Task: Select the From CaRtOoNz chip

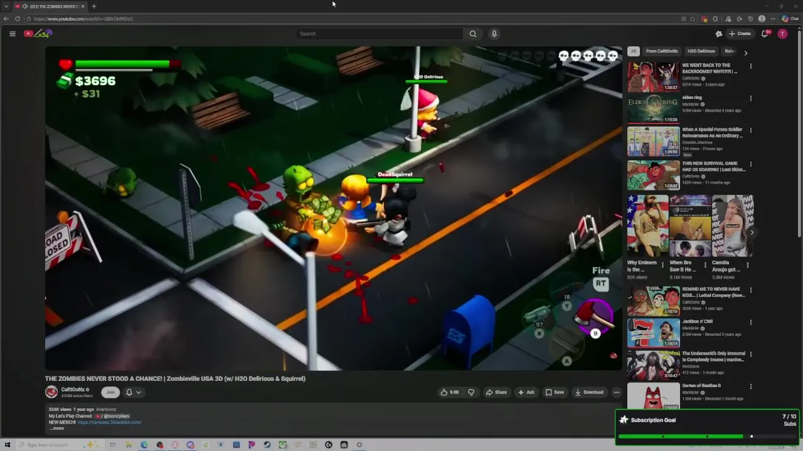Action: 662,51
